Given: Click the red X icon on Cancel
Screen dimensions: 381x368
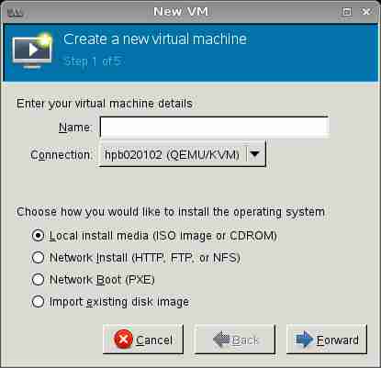Looking at the screenshot, I should click(x=123, y=340).
